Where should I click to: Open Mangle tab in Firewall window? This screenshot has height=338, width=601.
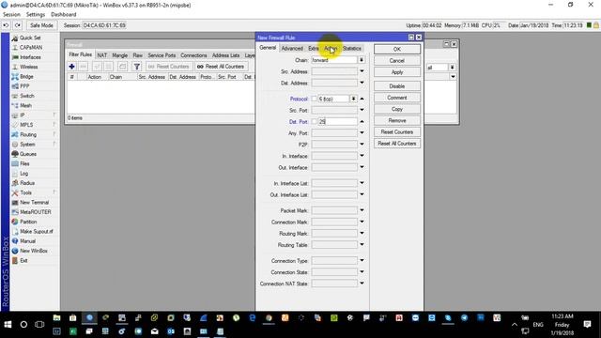click(119, 55)
